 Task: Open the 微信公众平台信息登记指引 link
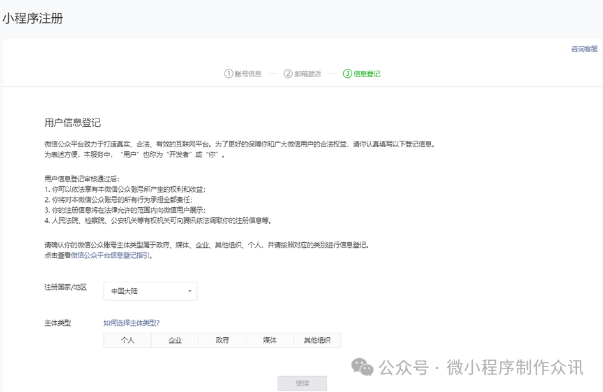tap(110, 256)
